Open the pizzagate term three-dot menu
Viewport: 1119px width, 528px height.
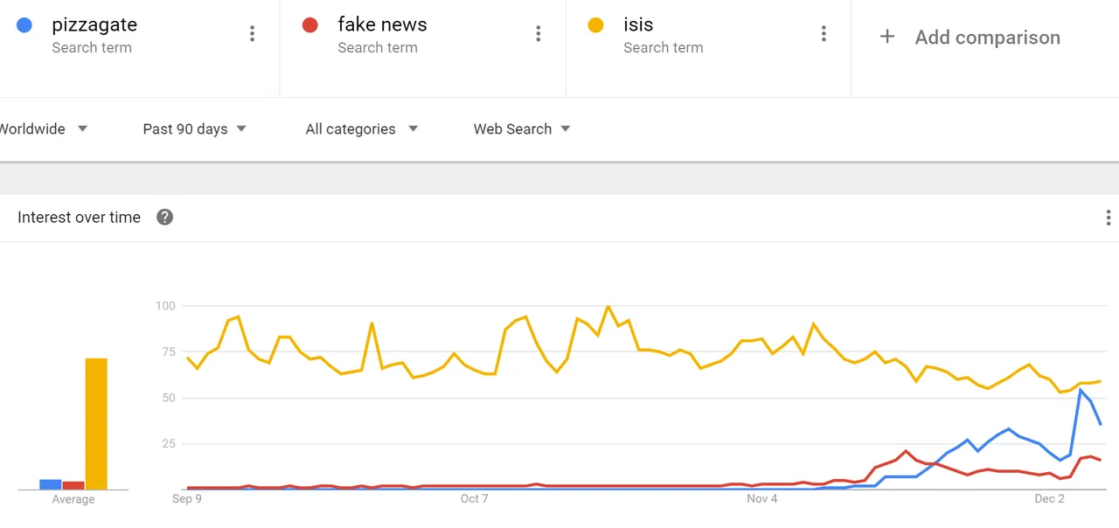click(x=253, y=34)
